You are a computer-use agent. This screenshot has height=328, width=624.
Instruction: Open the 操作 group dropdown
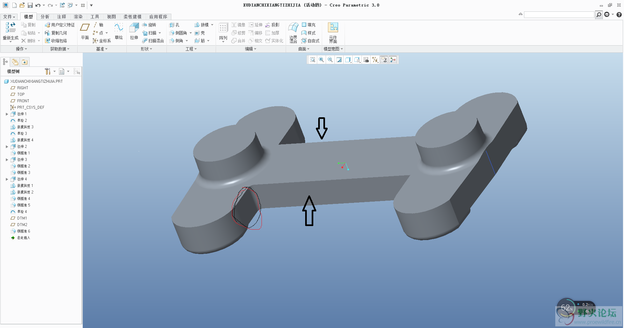(21, 49)
